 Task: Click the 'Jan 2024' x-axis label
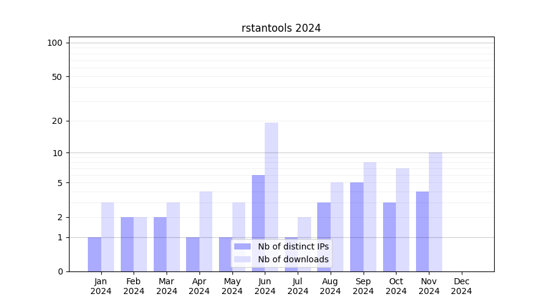click(101, 286)
